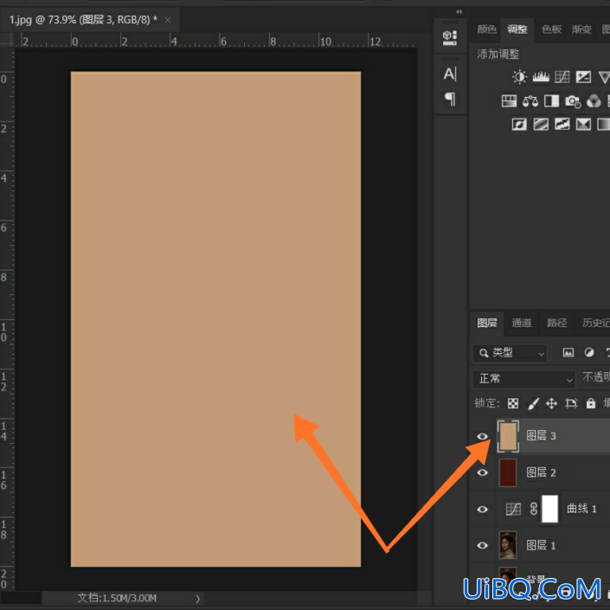
Task: Select the 图层 2 layer name
Action: (541, 472)
